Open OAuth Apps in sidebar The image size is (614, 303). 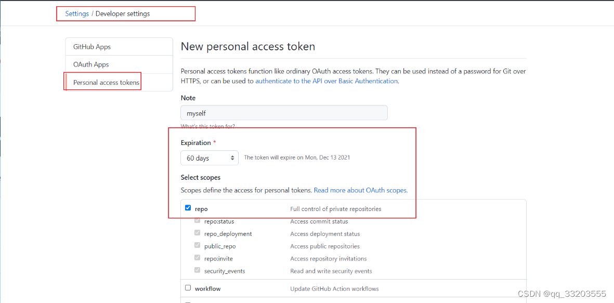[91, 64]
